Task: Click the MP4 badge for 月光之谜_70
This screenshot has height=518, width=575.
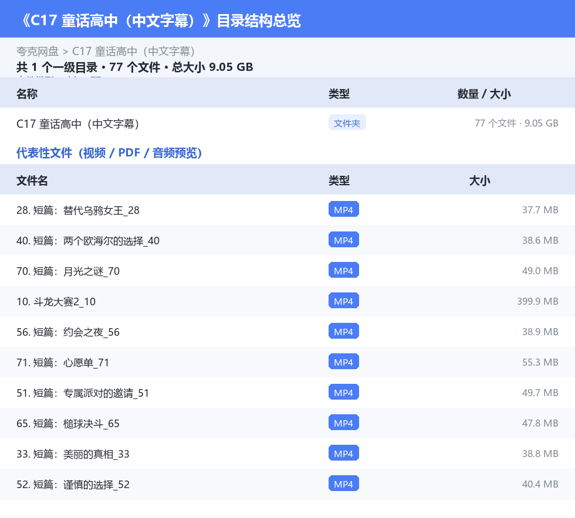Action: point(344,270)
